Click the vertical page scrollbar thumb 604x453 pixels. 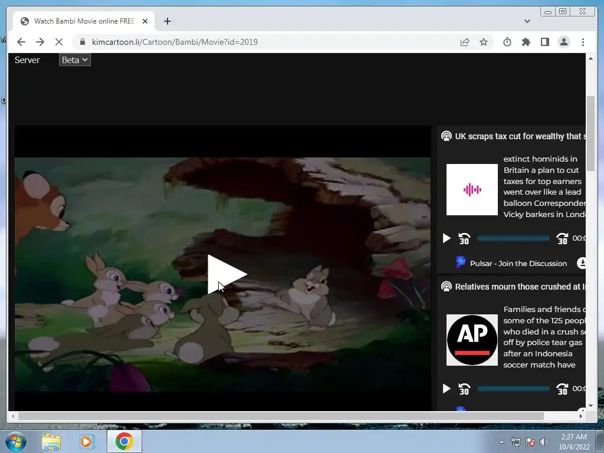[x=590, y=134]
